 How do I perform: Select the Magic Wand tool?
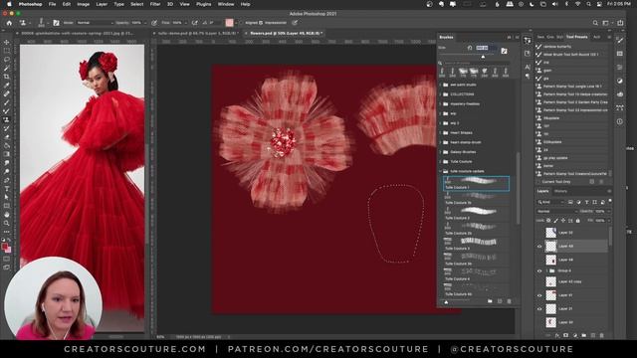coord(7,68)
